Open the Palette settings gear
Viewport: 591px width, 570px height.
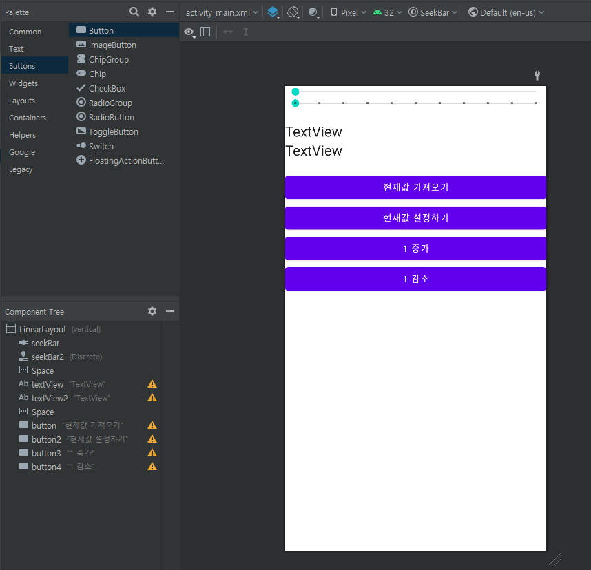152,12
